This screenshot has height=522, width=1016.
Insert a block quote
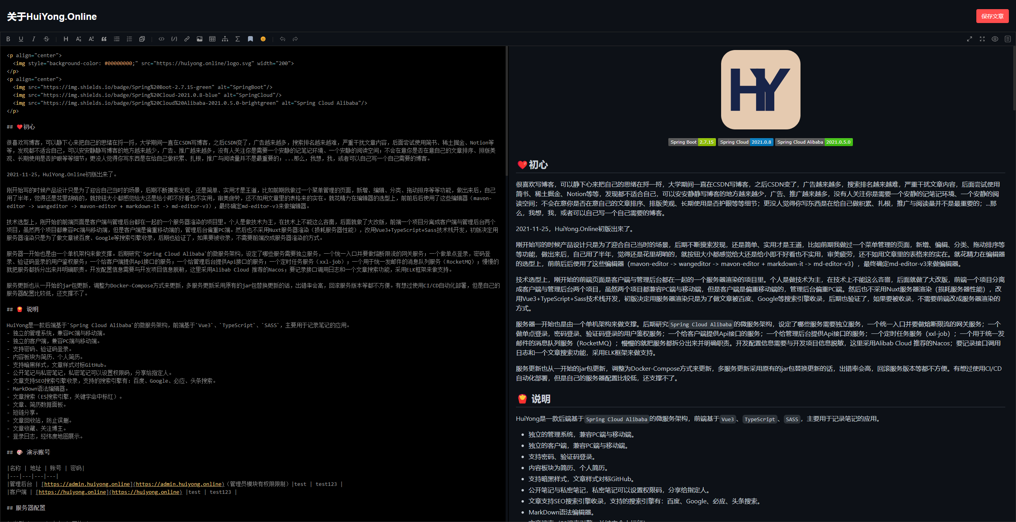point(104,39)
